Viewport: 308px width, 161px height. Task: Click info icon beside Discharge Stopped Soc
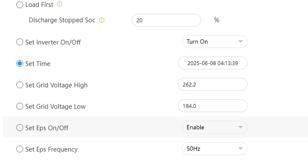102,20
